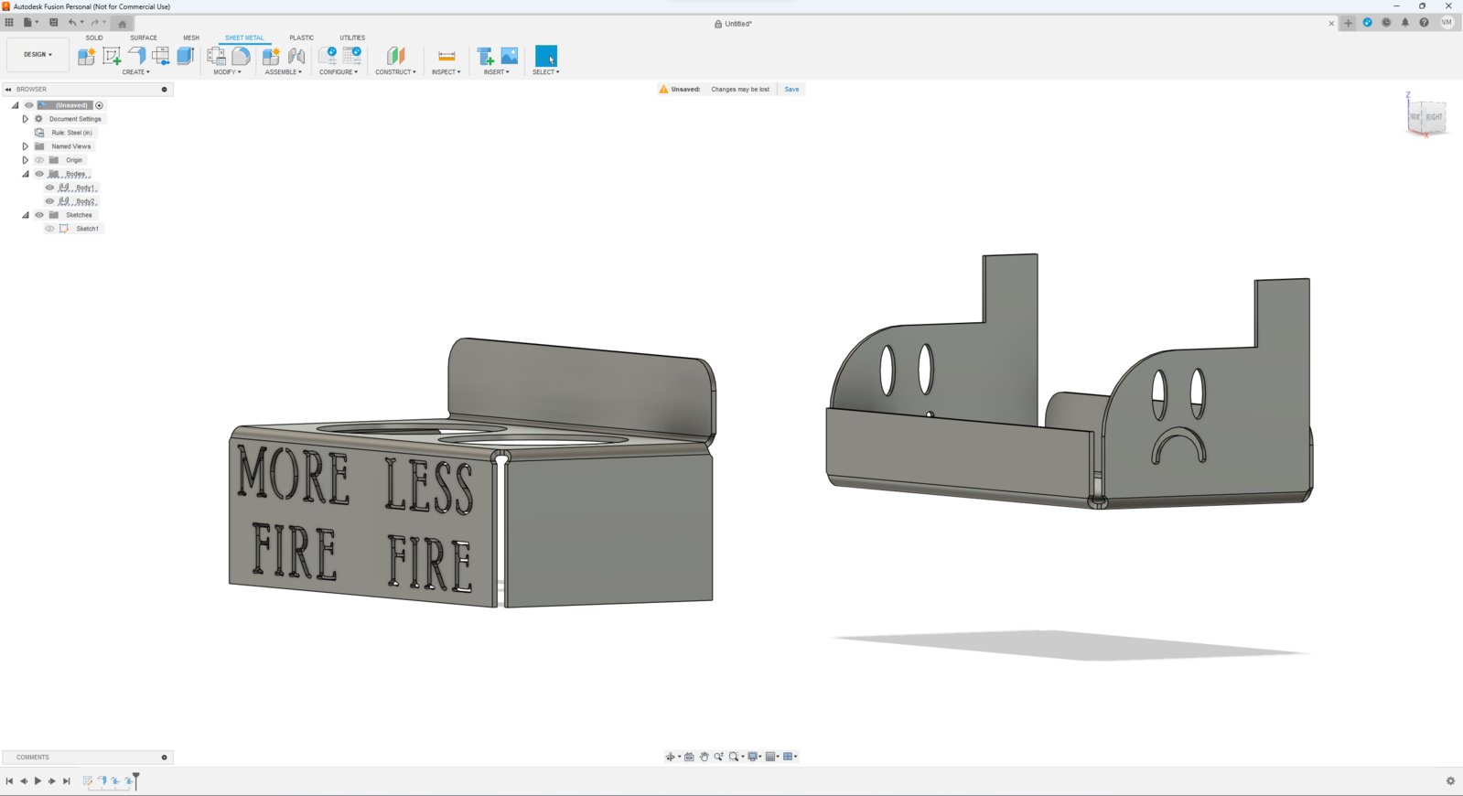Jump to the timeline beginning
The width and height of the screenshot is (1463, 796).
(x=9, y=780)
